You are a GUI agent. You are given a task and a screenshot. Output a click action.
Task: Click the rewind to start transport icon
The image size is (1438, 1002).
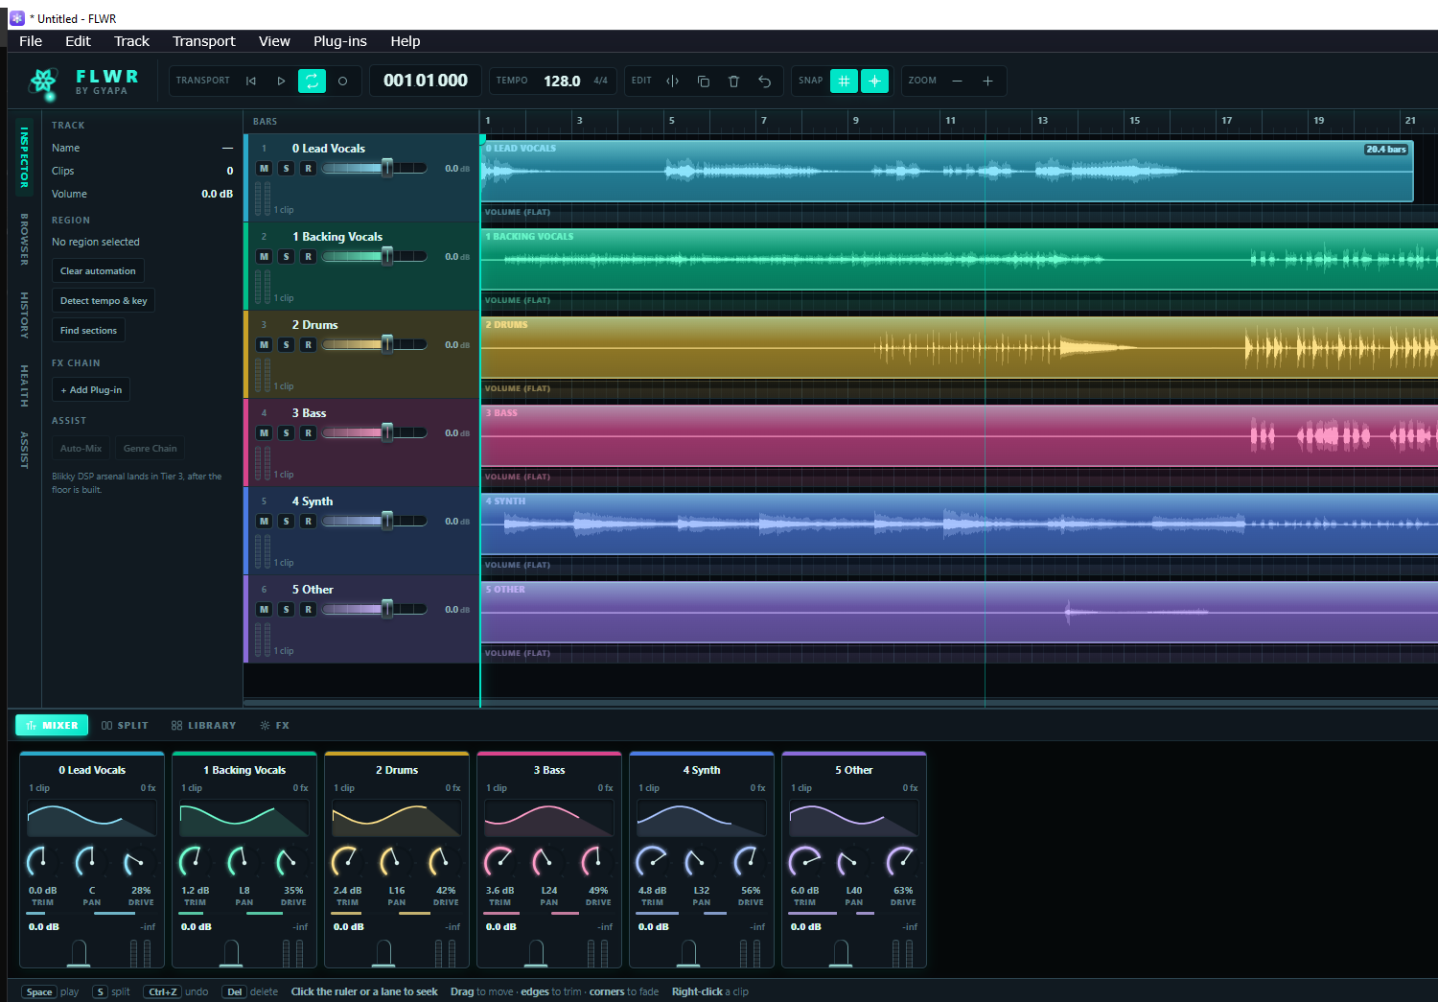click(x=251, y=82)
